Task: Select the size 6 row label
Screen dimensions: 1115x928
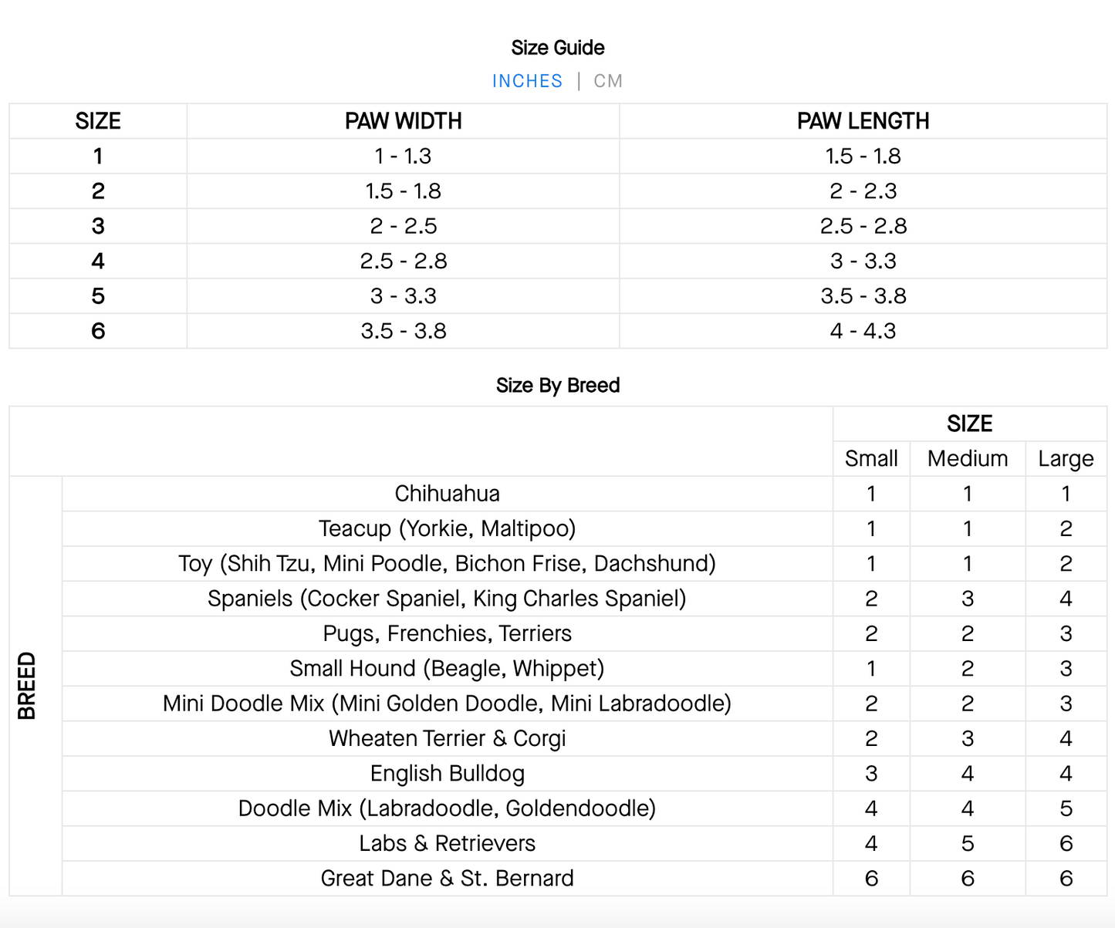Action: (98, 331)
